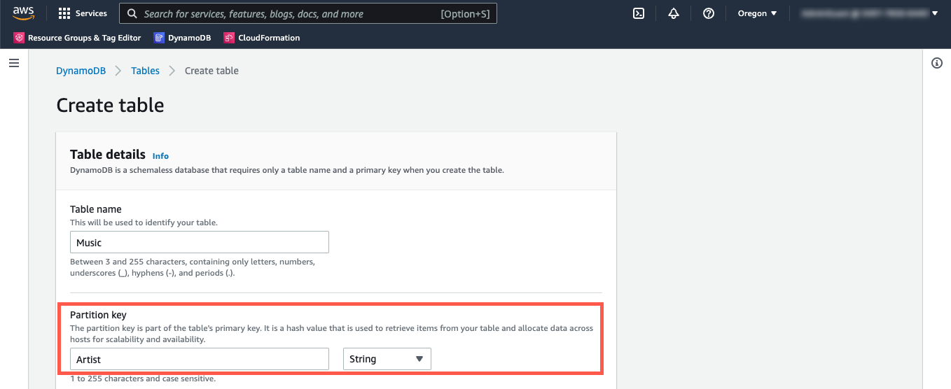Click the CloudFormation shortcut icon
The height and width of the screenshot is (389, 951).
click(229, 38)
